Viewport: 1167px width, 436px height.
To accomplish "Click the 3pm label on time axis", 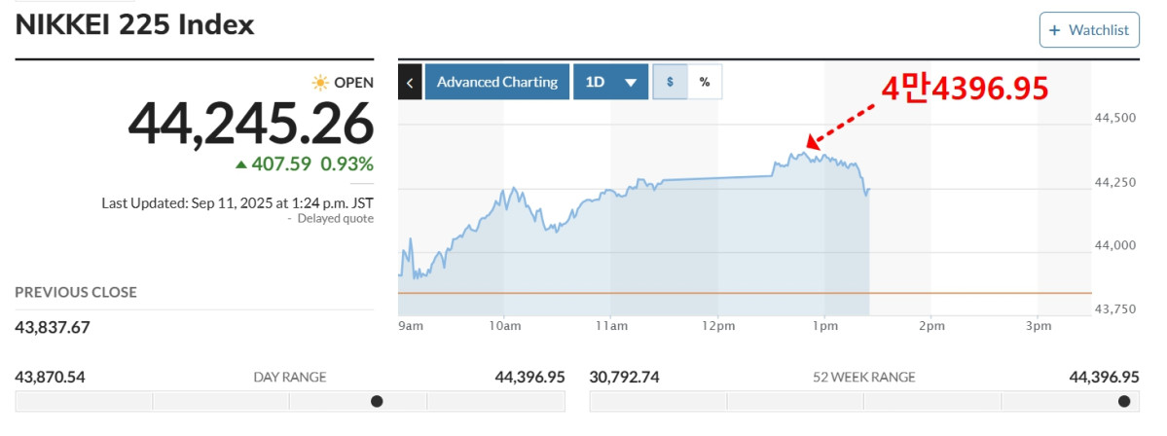I will point(1039,327).
